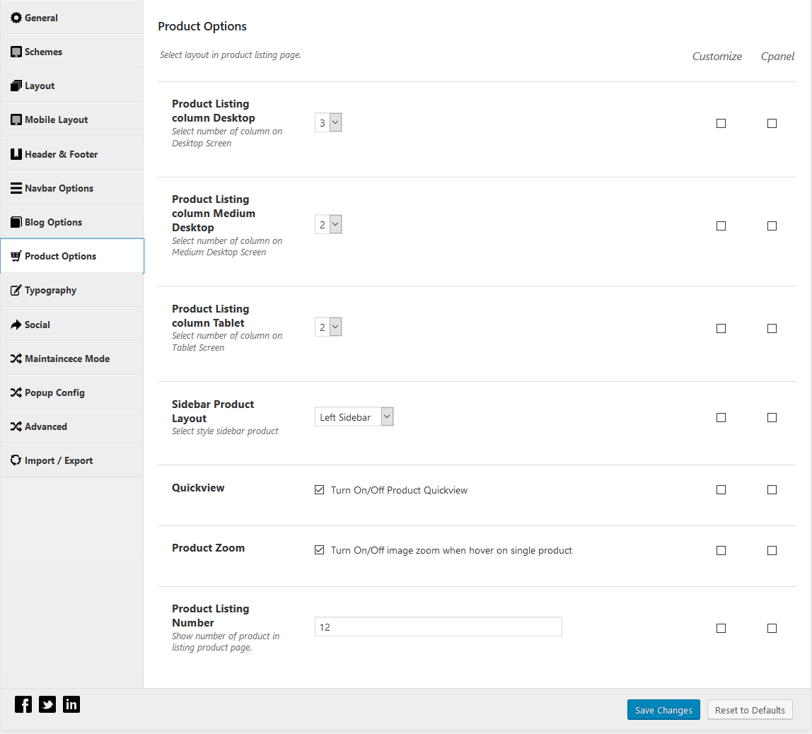
Task: Expand the Sidebar Product Layout dropdown
Action: [x=354, y=417]
